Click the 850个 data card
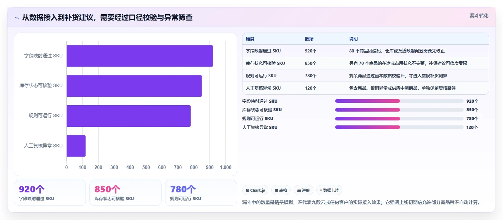503x220 pixels. [x=125, y=193]
